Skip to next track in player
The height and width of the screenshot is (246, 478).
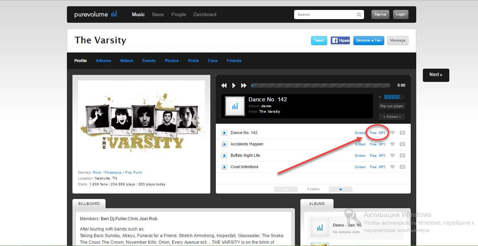coord(243,86)
